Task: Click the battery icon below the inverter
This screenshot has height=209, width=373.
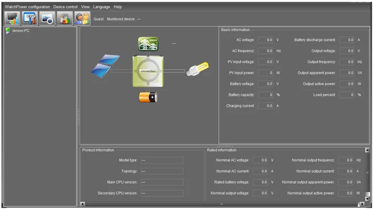Action: pyautogui.click(x=148, y=97)
